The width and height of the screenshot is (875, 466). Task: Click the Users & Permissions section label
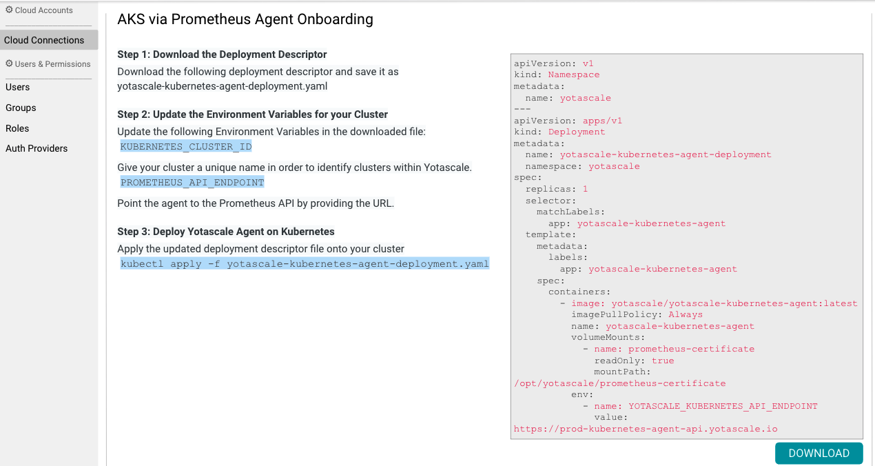click(52, 64)
